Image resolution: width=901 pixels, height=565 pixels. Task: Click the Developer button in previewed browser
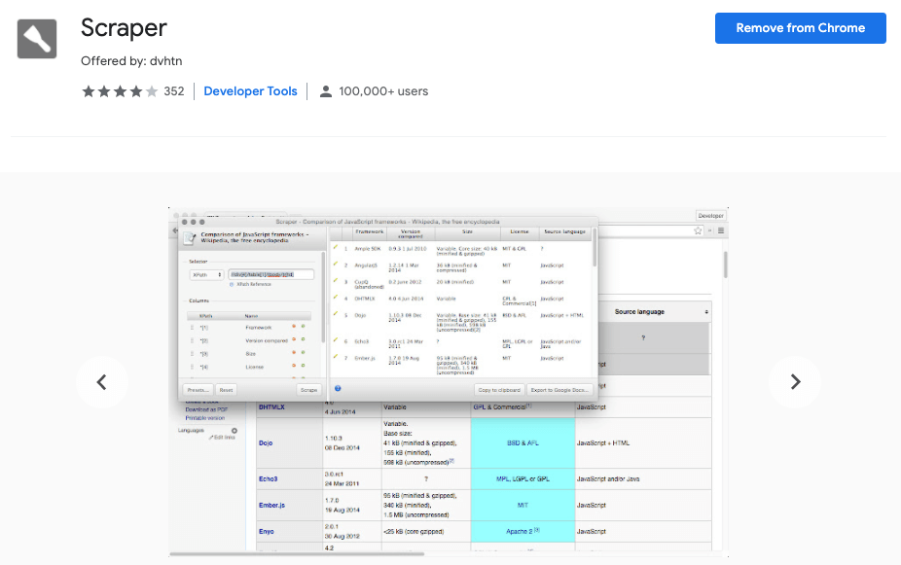[711, 216]
